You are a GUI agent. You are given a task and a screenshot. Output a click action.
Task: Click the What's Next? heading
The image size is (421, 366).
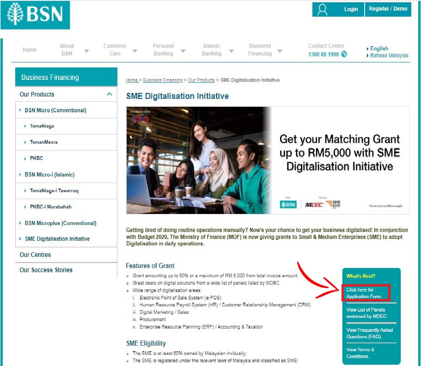click(x=360, y=276)
